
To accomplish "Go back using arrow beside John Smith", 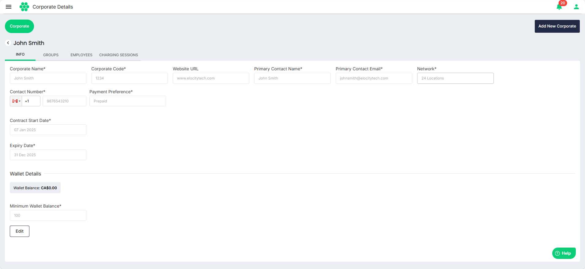I will 8,43.
